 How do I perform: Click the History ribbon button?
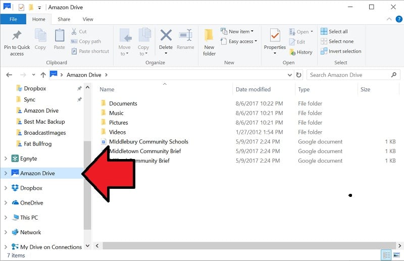click(x=301, y=52)
